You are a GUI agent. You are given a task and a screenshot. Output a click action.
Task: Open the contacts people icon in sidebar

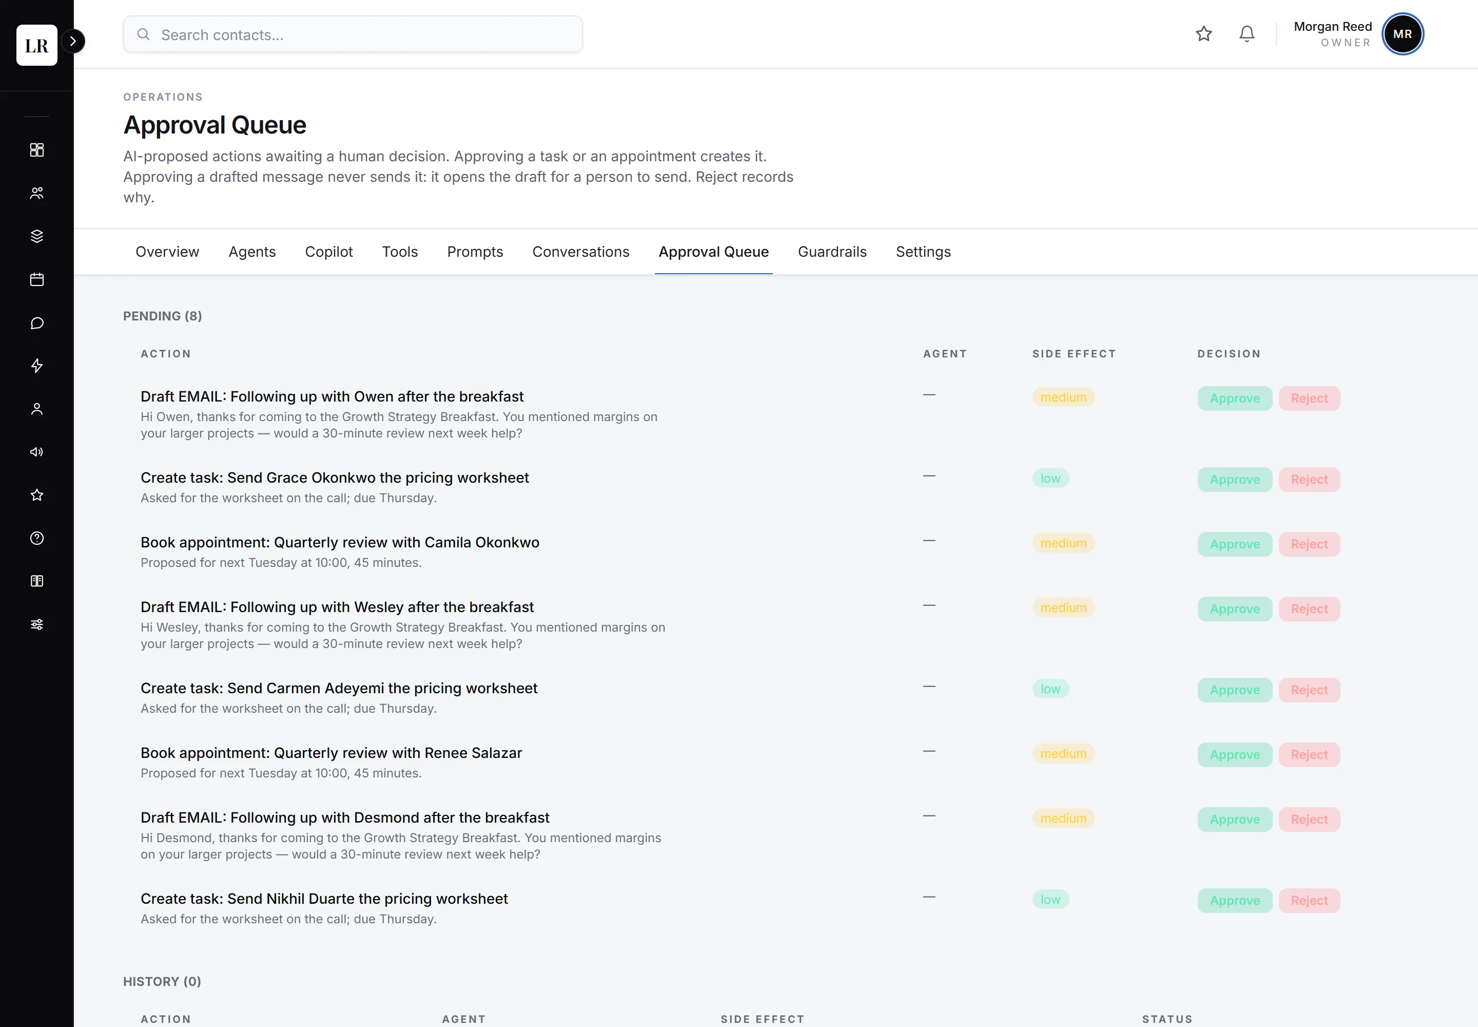pyautogui.click(x=36, y=193)
